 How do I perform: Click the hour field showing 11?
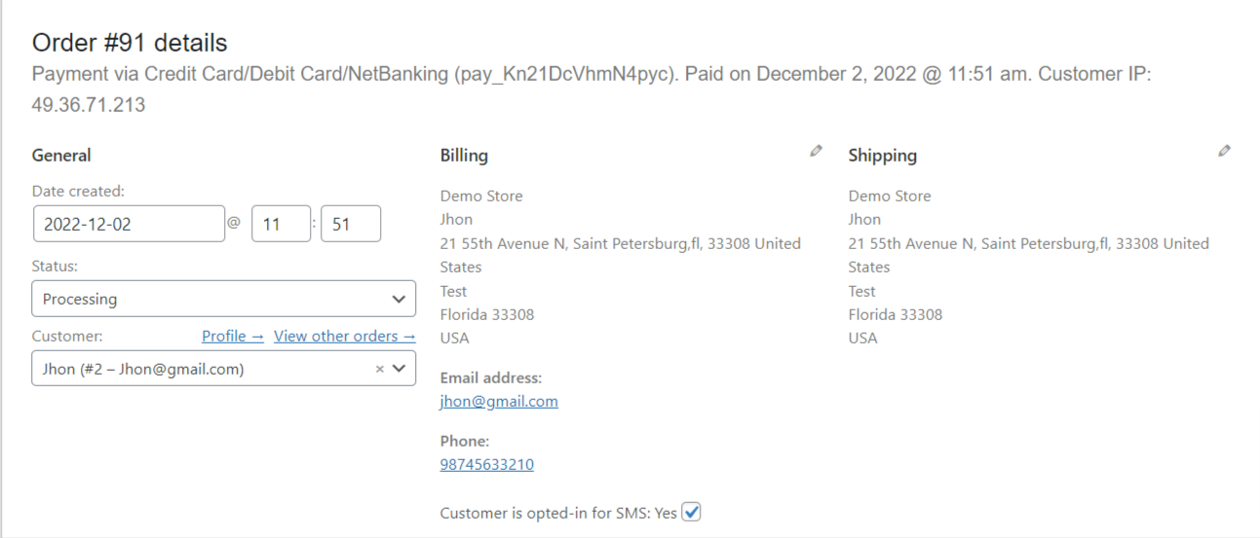tap(281, 224)
